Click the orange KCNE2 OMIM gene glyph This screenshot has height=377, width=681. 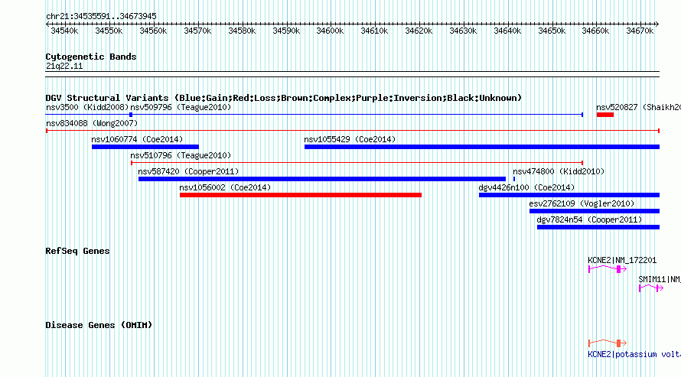(x=608, y=343)
